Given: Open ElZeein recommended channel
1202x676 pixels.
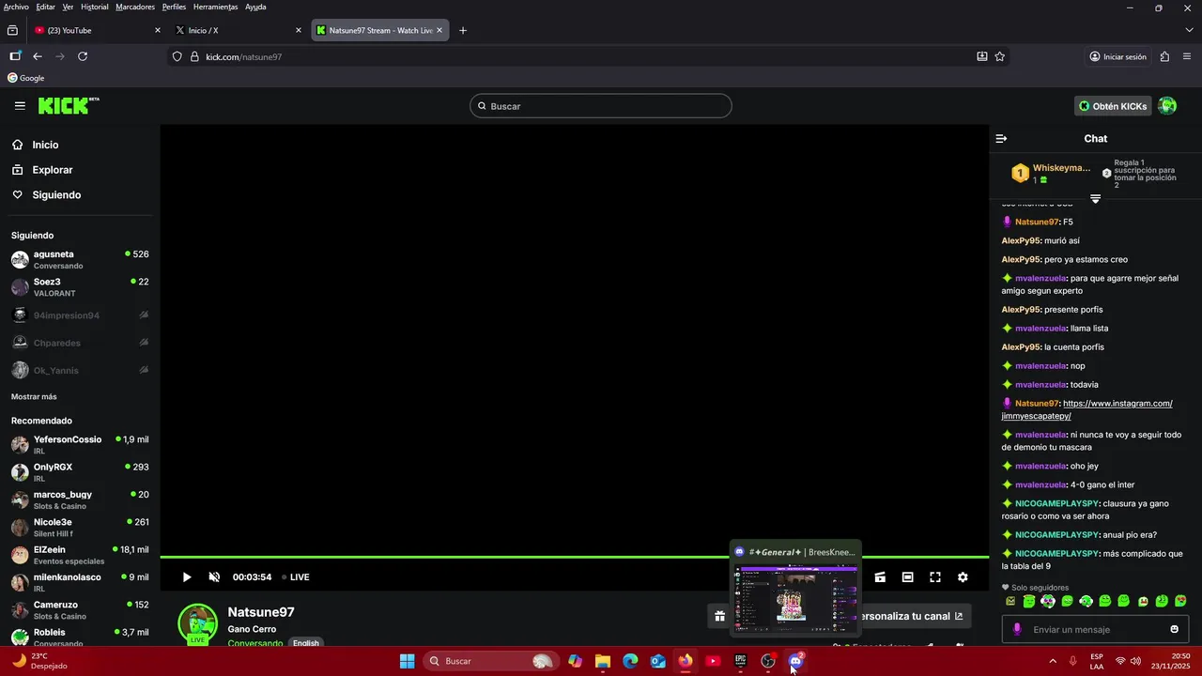Looking at the screenshot, I should [80, 554].
